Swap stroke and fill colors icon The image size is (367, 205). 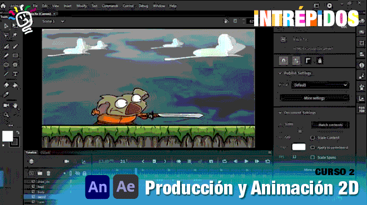point(18,132)
